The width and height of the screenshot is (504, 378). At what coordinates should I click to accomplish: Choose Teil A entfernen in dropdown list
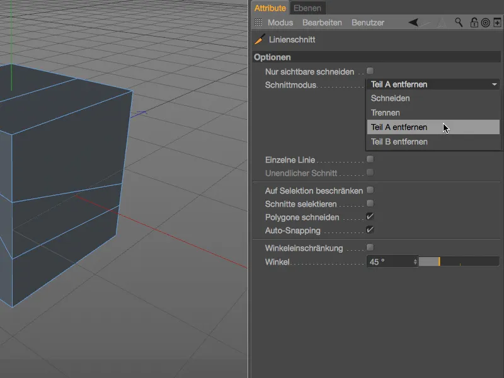point(433,127)
